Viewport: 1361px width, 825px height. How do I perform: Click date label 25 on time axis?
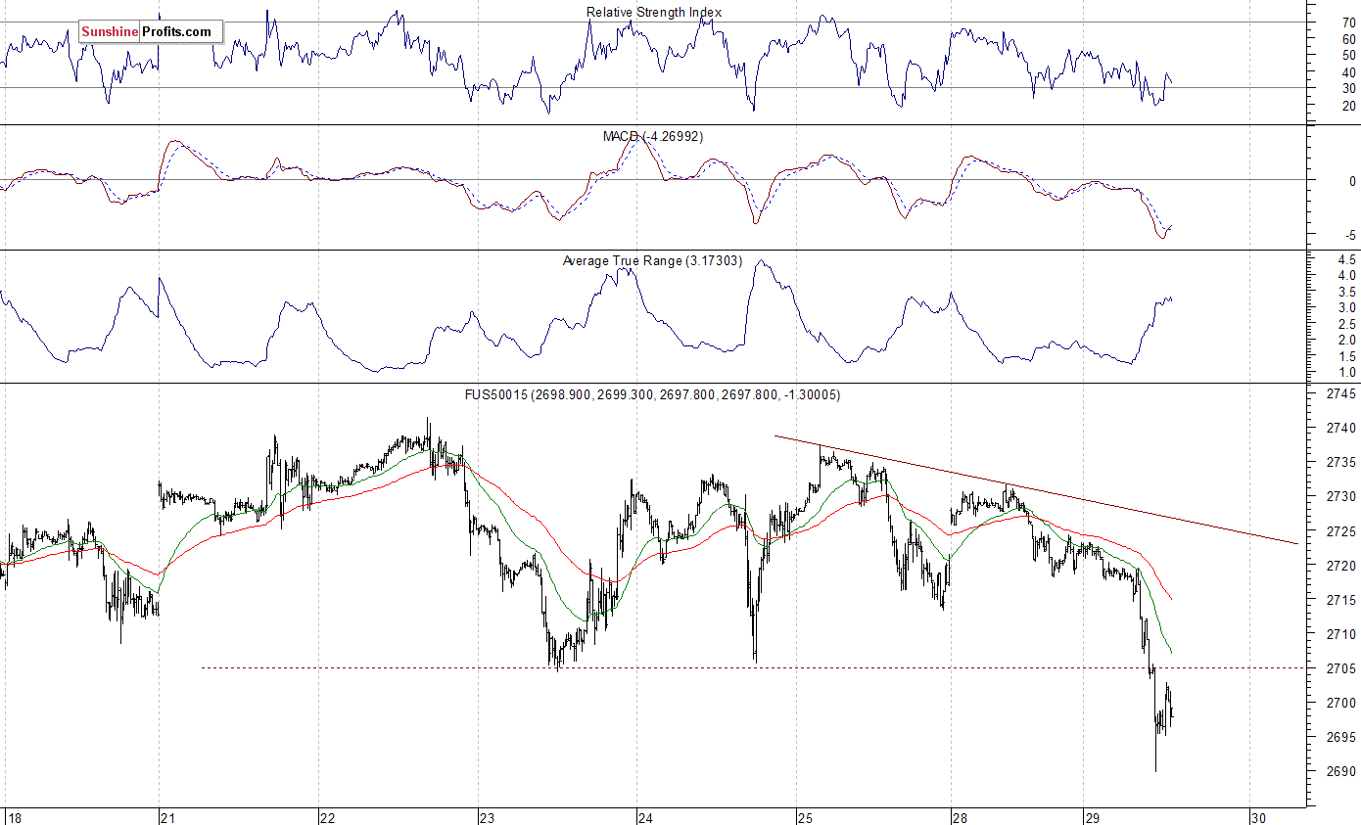click(805, 817)
